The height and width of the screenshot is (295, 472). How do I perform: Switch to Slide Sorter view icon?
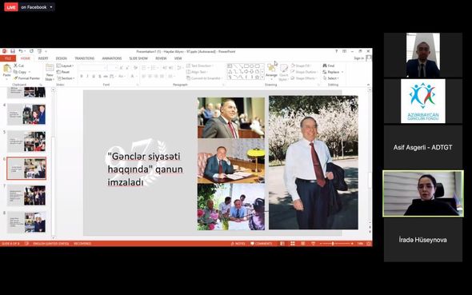pyautogui.click(x=293, y=244)
